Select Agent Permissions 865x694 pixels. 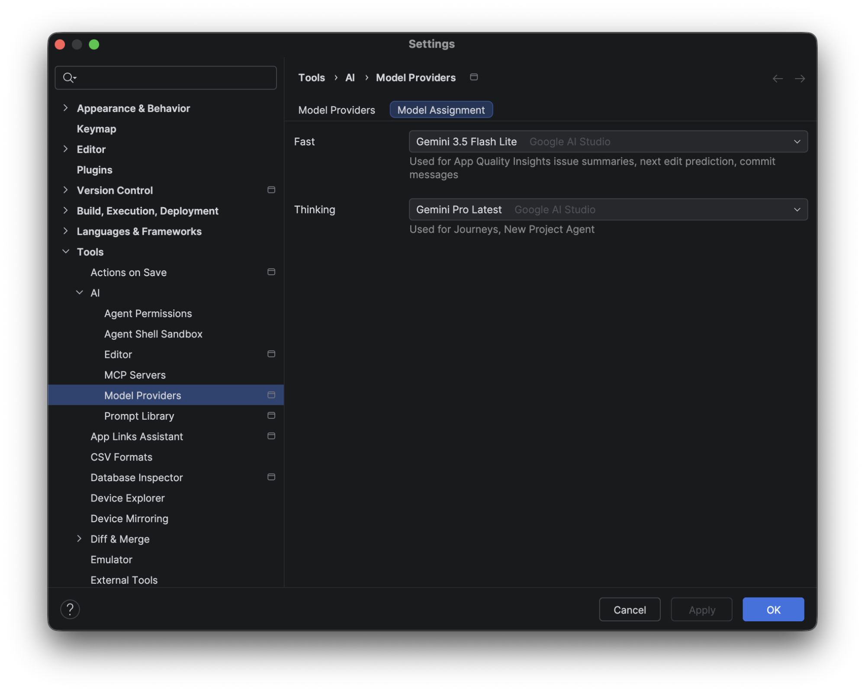148,313
